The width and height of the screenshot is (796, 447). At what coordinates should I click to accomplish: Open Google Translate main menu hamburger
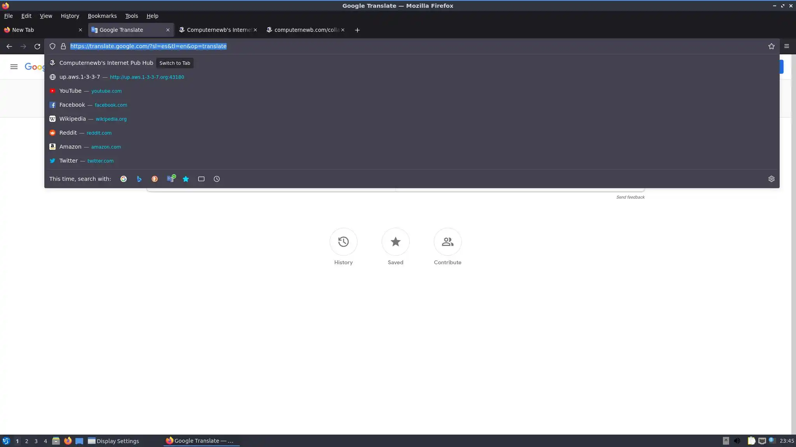pos(14,67)
